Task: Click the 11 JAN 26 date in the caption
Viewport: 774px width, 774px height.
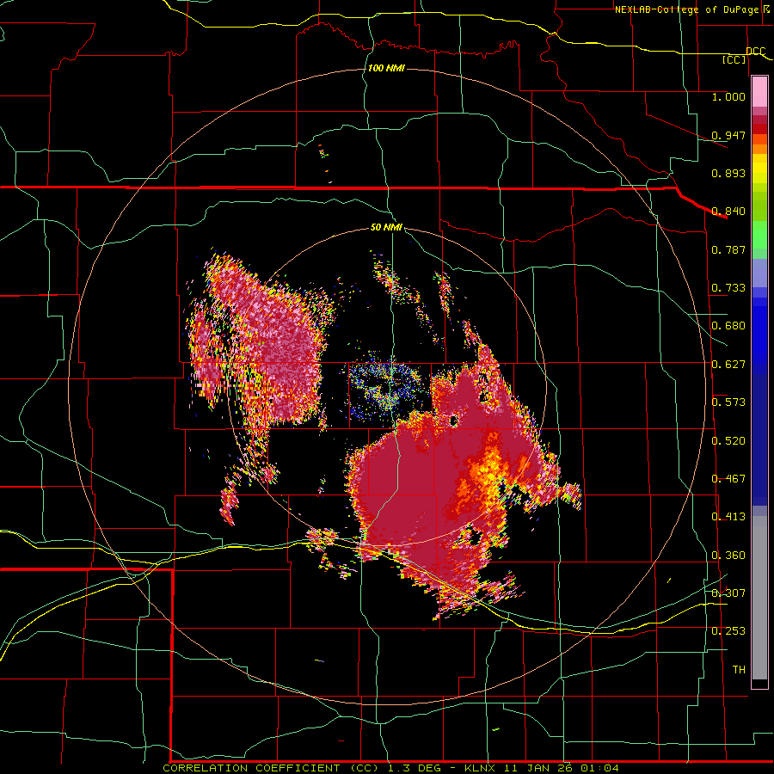Action: click(538, 768)
